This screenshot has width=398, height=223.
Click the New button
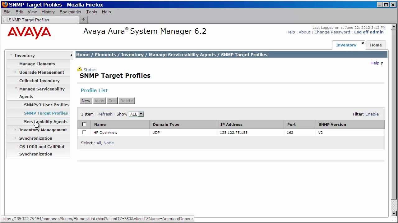coord(86,101)
